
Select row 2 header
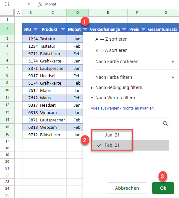coord(7,29)
